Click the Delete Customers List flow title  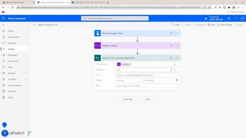48,25
